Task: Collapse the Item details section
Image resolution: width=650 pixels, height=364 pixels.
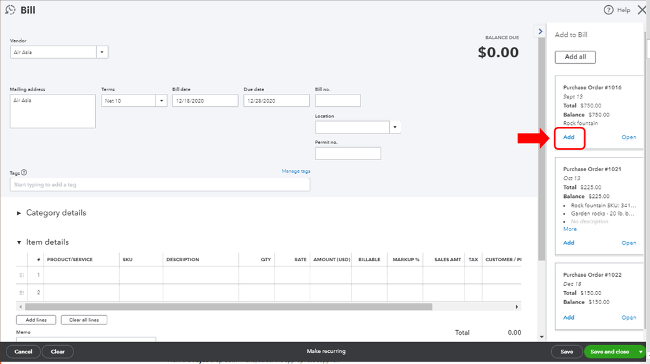Action: coord(19,242)
